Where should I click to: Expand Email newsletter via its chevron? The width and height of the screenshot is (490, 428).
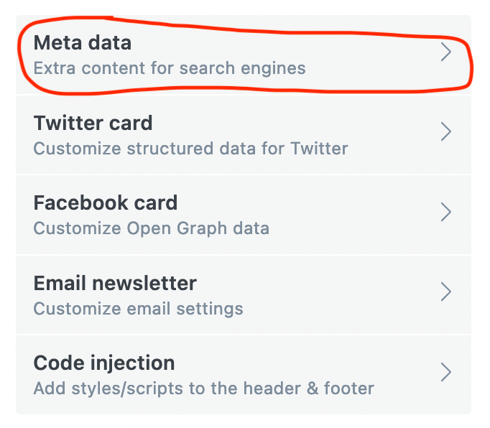click(x=446, y=292)
